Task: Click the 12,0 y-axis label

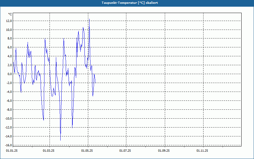Action: pos(9,21)
